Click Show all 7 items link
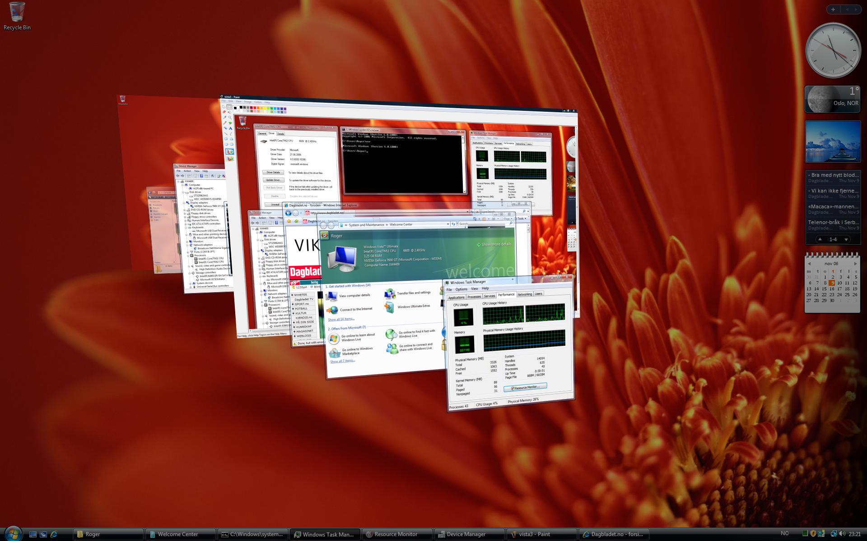867x541 pixels. point(342,361)
